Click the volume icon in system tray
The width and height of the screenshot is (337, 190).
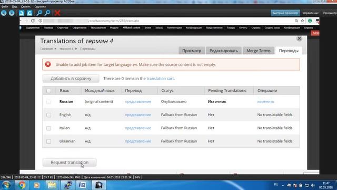click(313, 185)
